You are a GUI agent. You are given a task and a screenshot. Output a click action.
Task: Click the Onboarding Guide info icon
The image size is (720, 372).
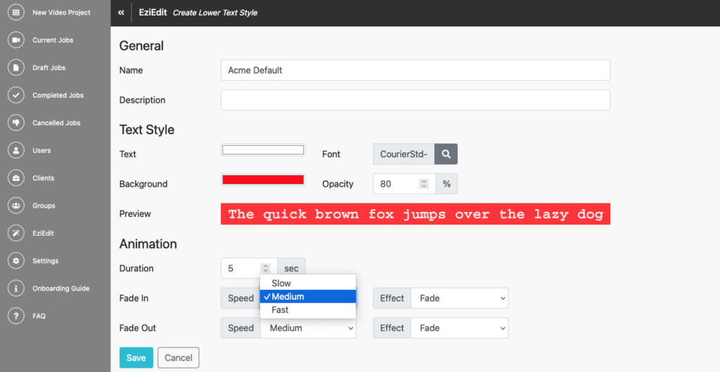pos(16,288)
